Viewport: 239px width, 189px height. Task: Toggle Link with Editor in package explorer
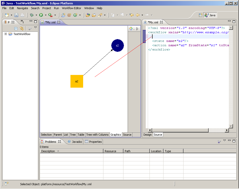pyautogui.click(x=22, y=29)
